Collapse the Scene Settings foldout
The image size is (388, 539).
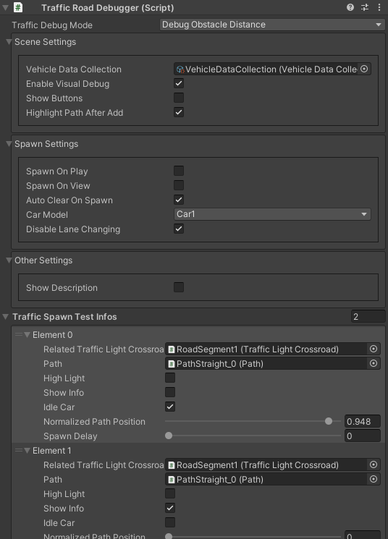[9, 41]
